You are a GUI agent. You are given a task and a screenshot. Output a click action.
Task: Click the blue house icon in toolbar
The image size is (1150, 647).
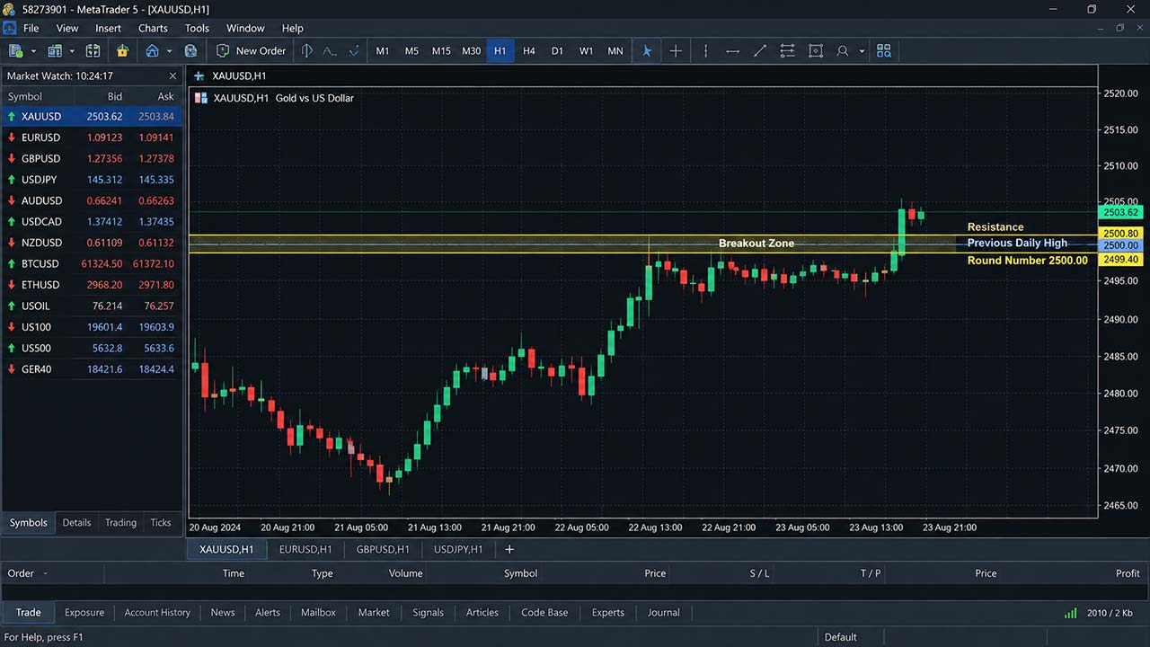[x=153, y=51]
